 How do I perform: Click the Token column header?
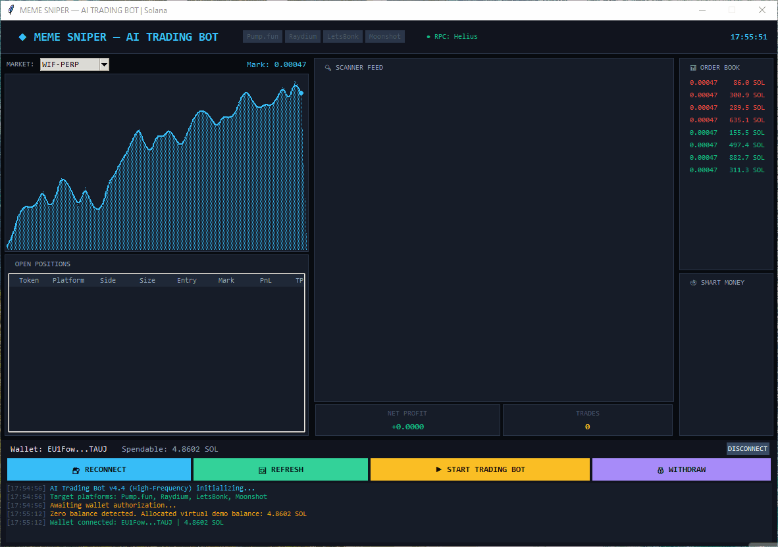pos(29,281)
